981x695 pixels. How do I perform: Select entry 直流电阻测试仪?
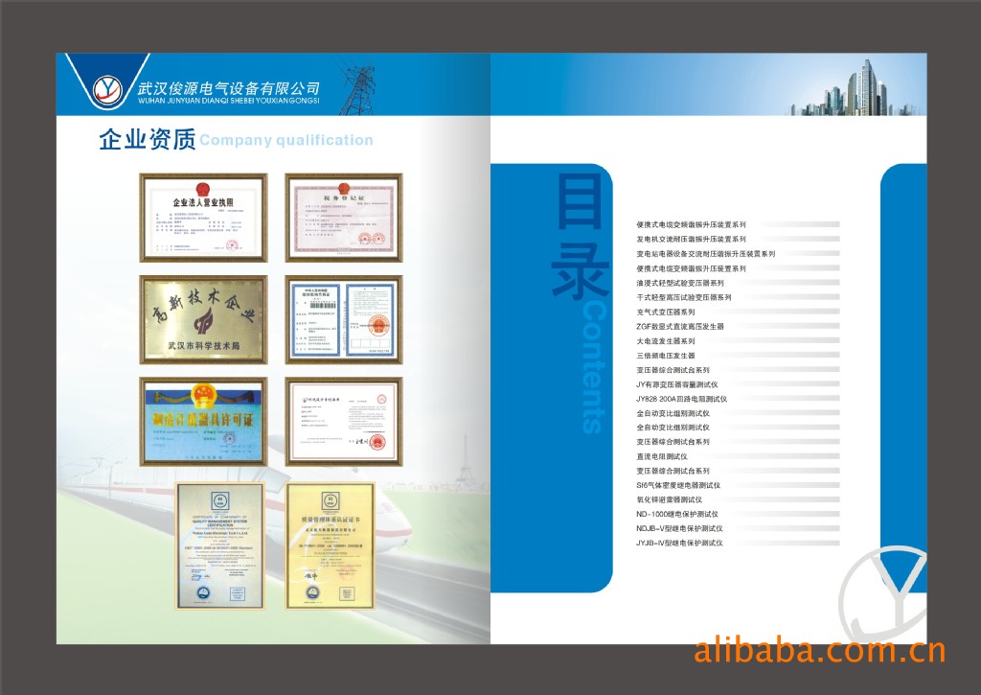click(662, 456)
